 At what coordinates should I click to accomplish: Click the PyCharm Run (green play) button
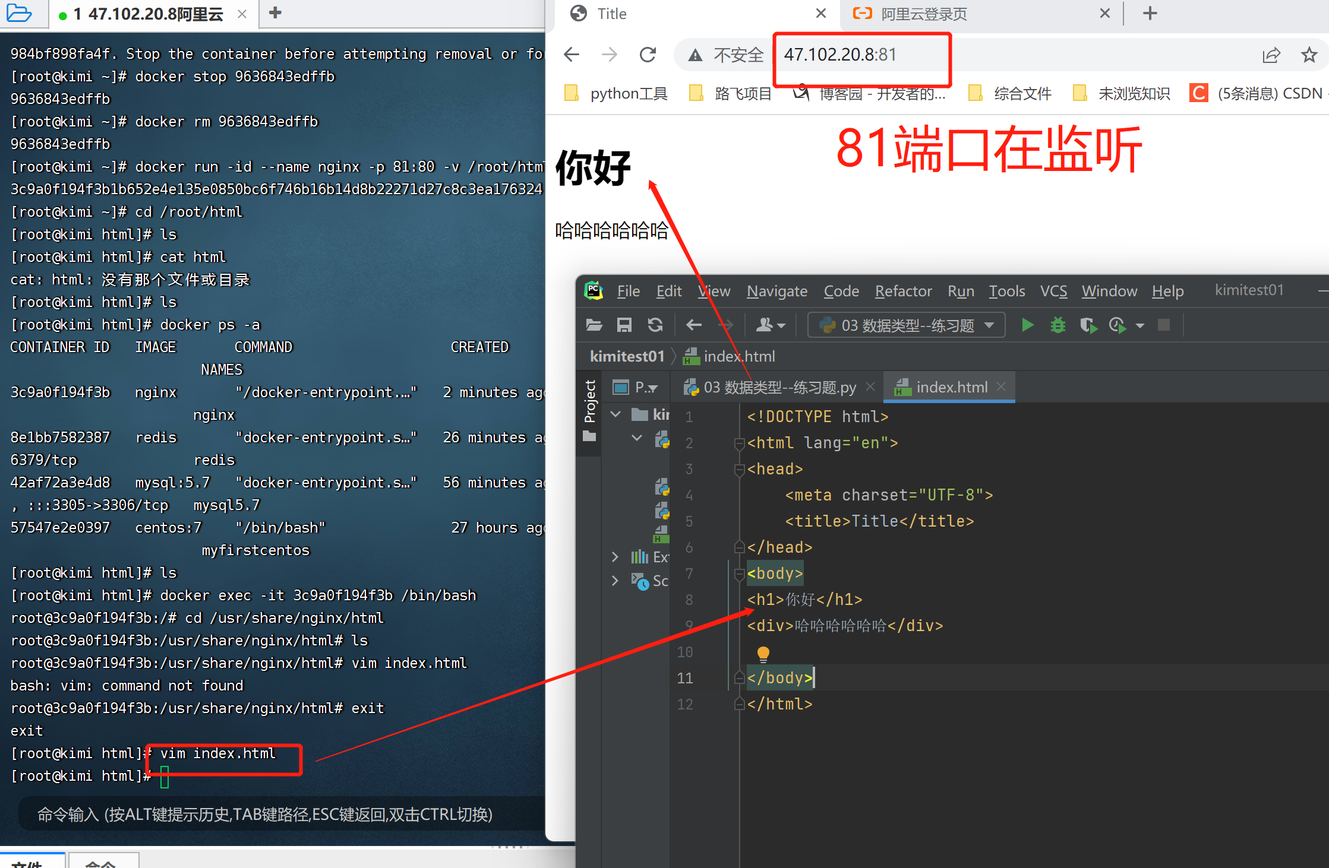pos(1027,325)
